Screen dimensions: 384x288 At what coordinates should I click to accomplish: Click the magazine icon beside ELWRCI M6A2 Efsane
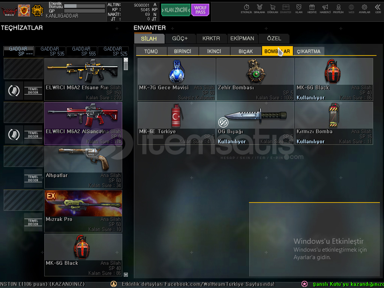[14, 91]
